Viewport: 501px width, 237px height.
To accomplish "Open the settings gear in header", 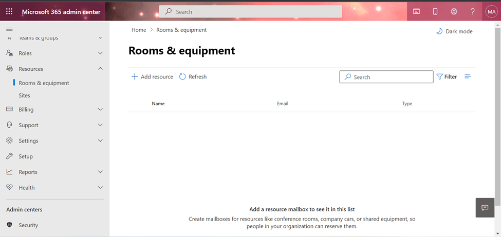I will point(454,12).
